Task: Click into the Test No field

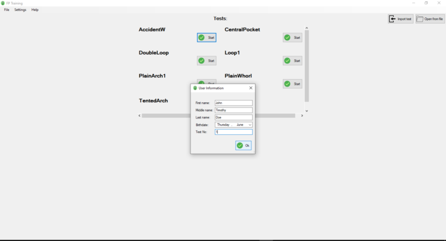Action: point(233,132)
